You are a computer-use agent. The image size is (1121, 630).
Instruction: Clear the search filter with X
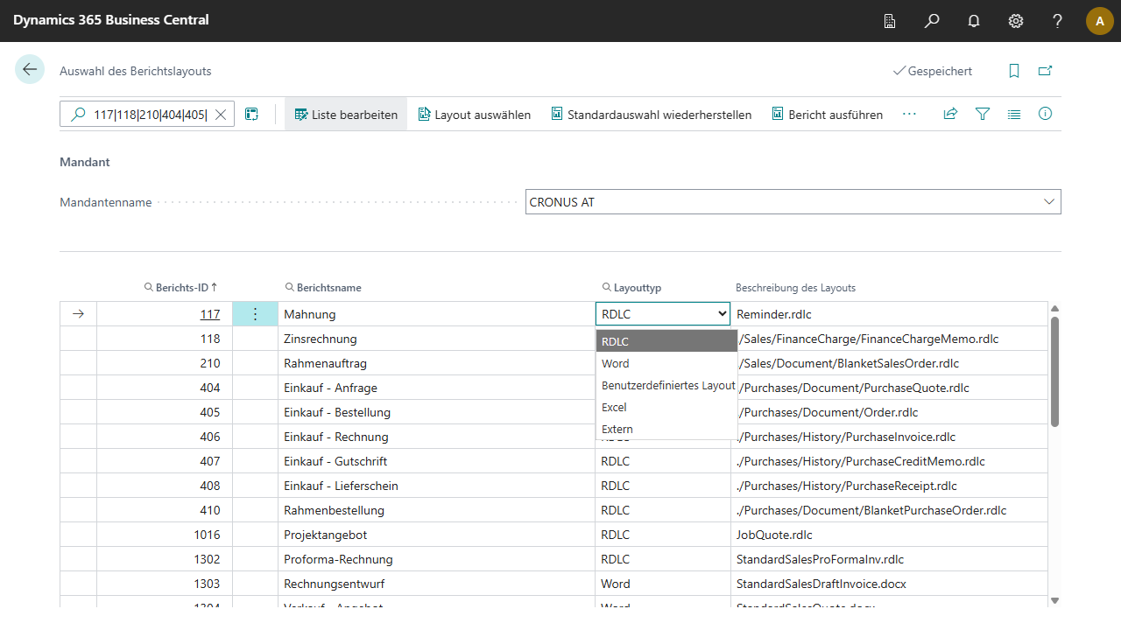(x=221, y=115)
